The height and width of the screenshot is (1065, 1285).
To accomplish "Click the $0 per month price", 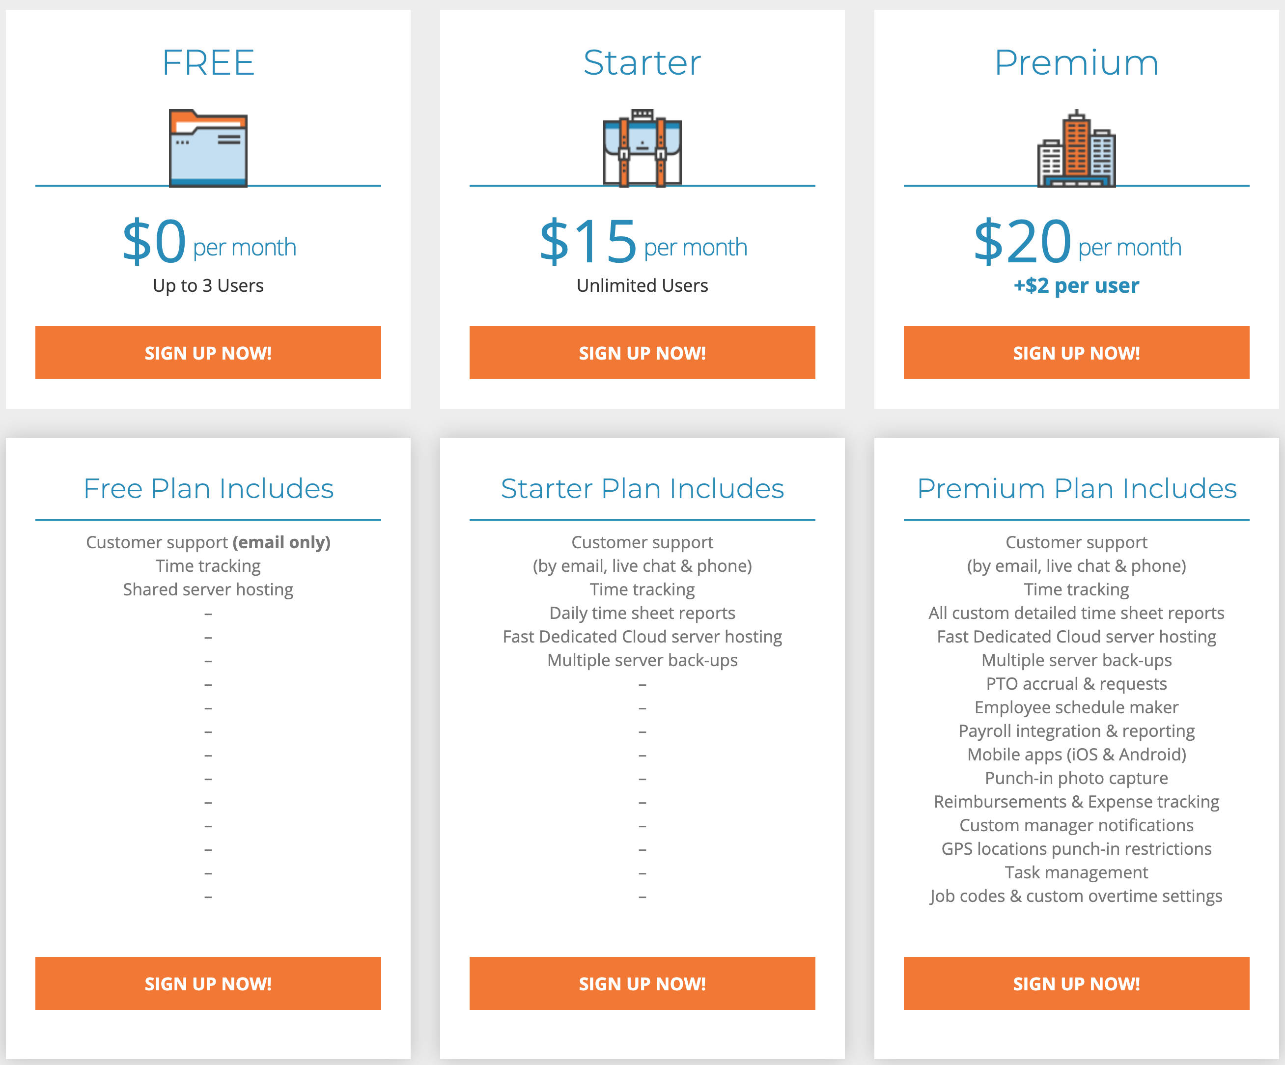I will pyautogui.click(x=208, y=242).
